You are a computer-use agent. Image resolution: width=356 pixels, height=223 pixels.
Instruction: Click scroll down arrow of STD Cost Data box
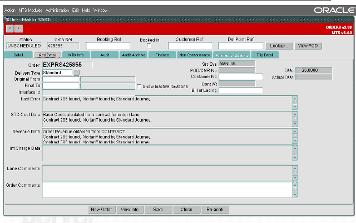pyautogui.click(x=295, y=124)
